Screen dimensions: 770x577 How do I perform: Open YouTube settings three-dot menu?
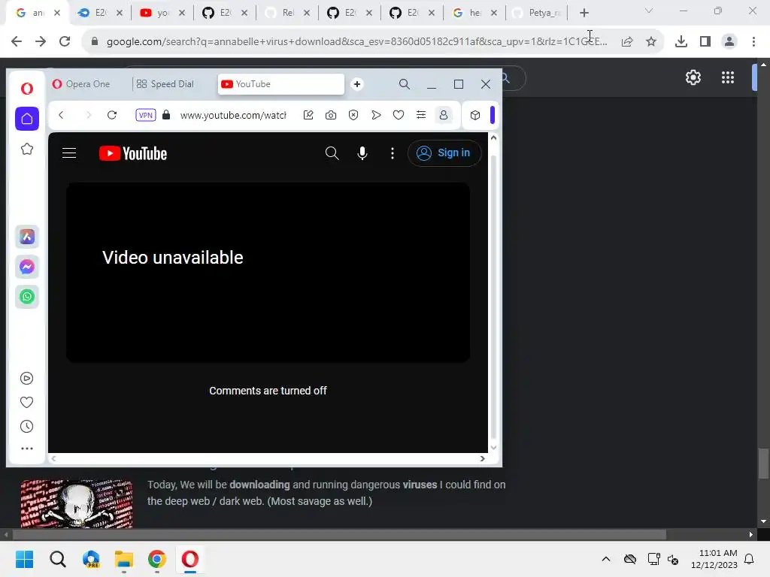tap(393, 153)
